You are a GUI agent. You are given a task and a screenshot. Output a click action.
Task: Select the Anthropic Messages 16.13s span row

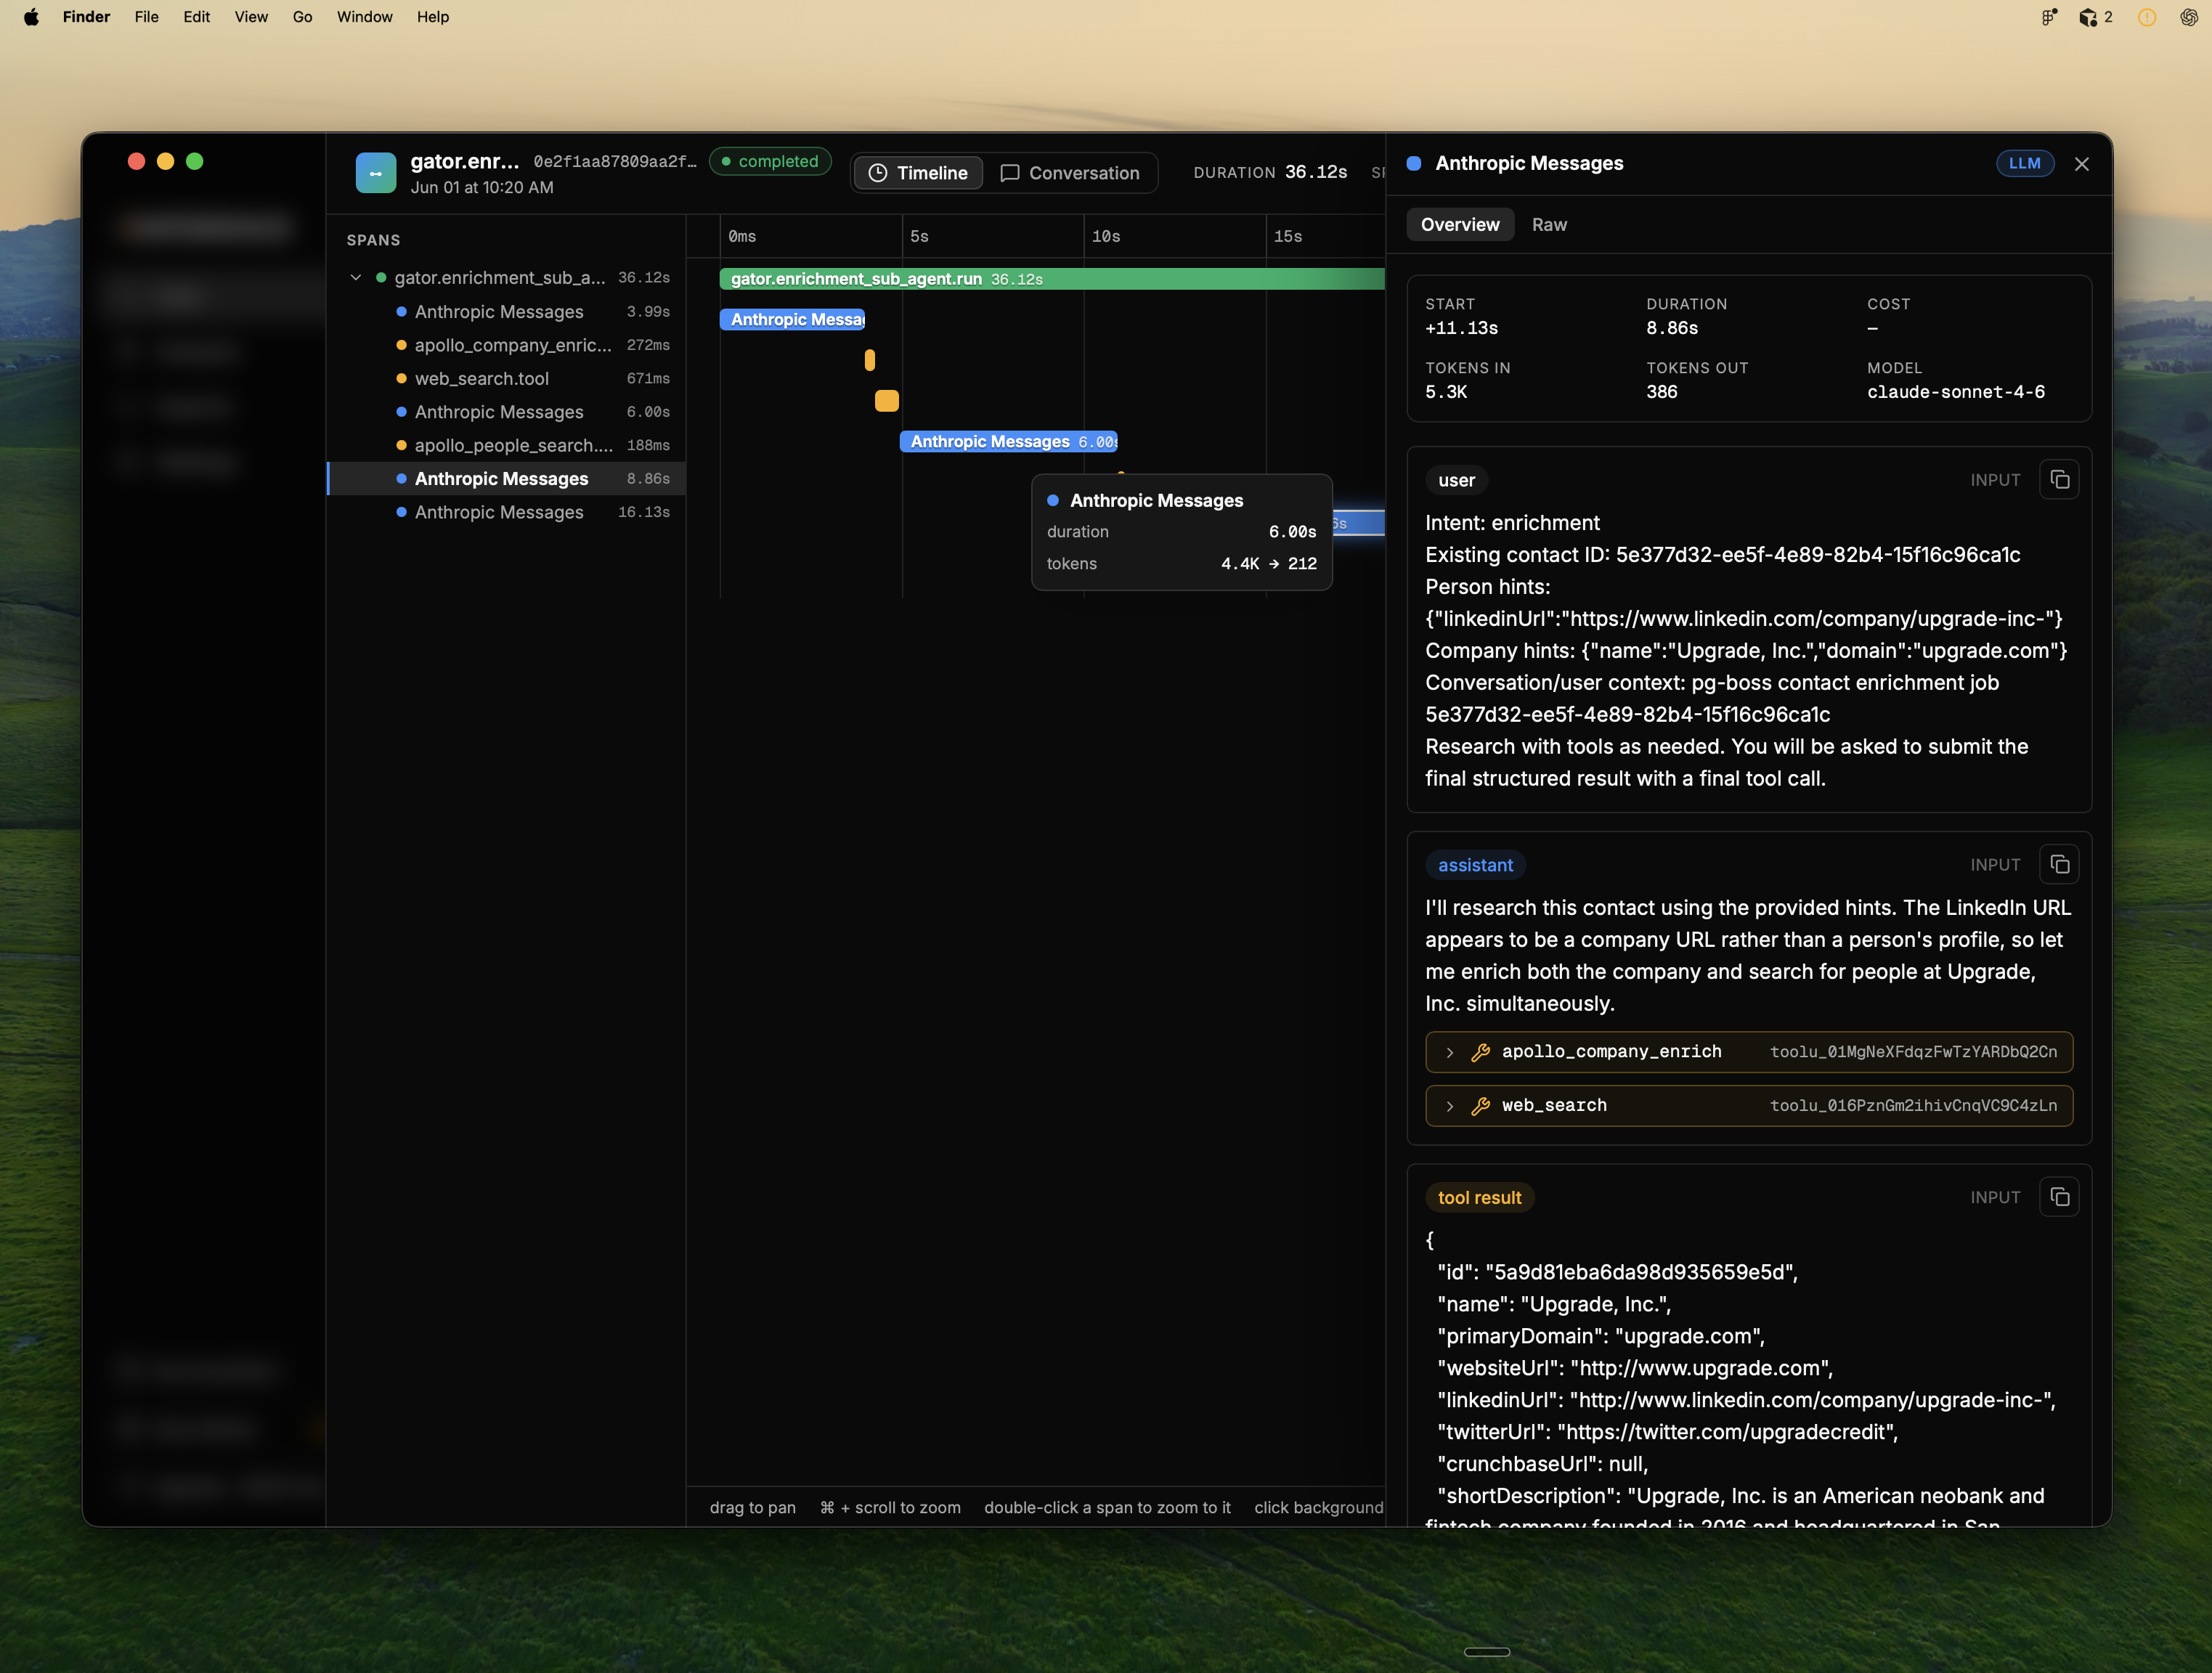coord(507,512)
